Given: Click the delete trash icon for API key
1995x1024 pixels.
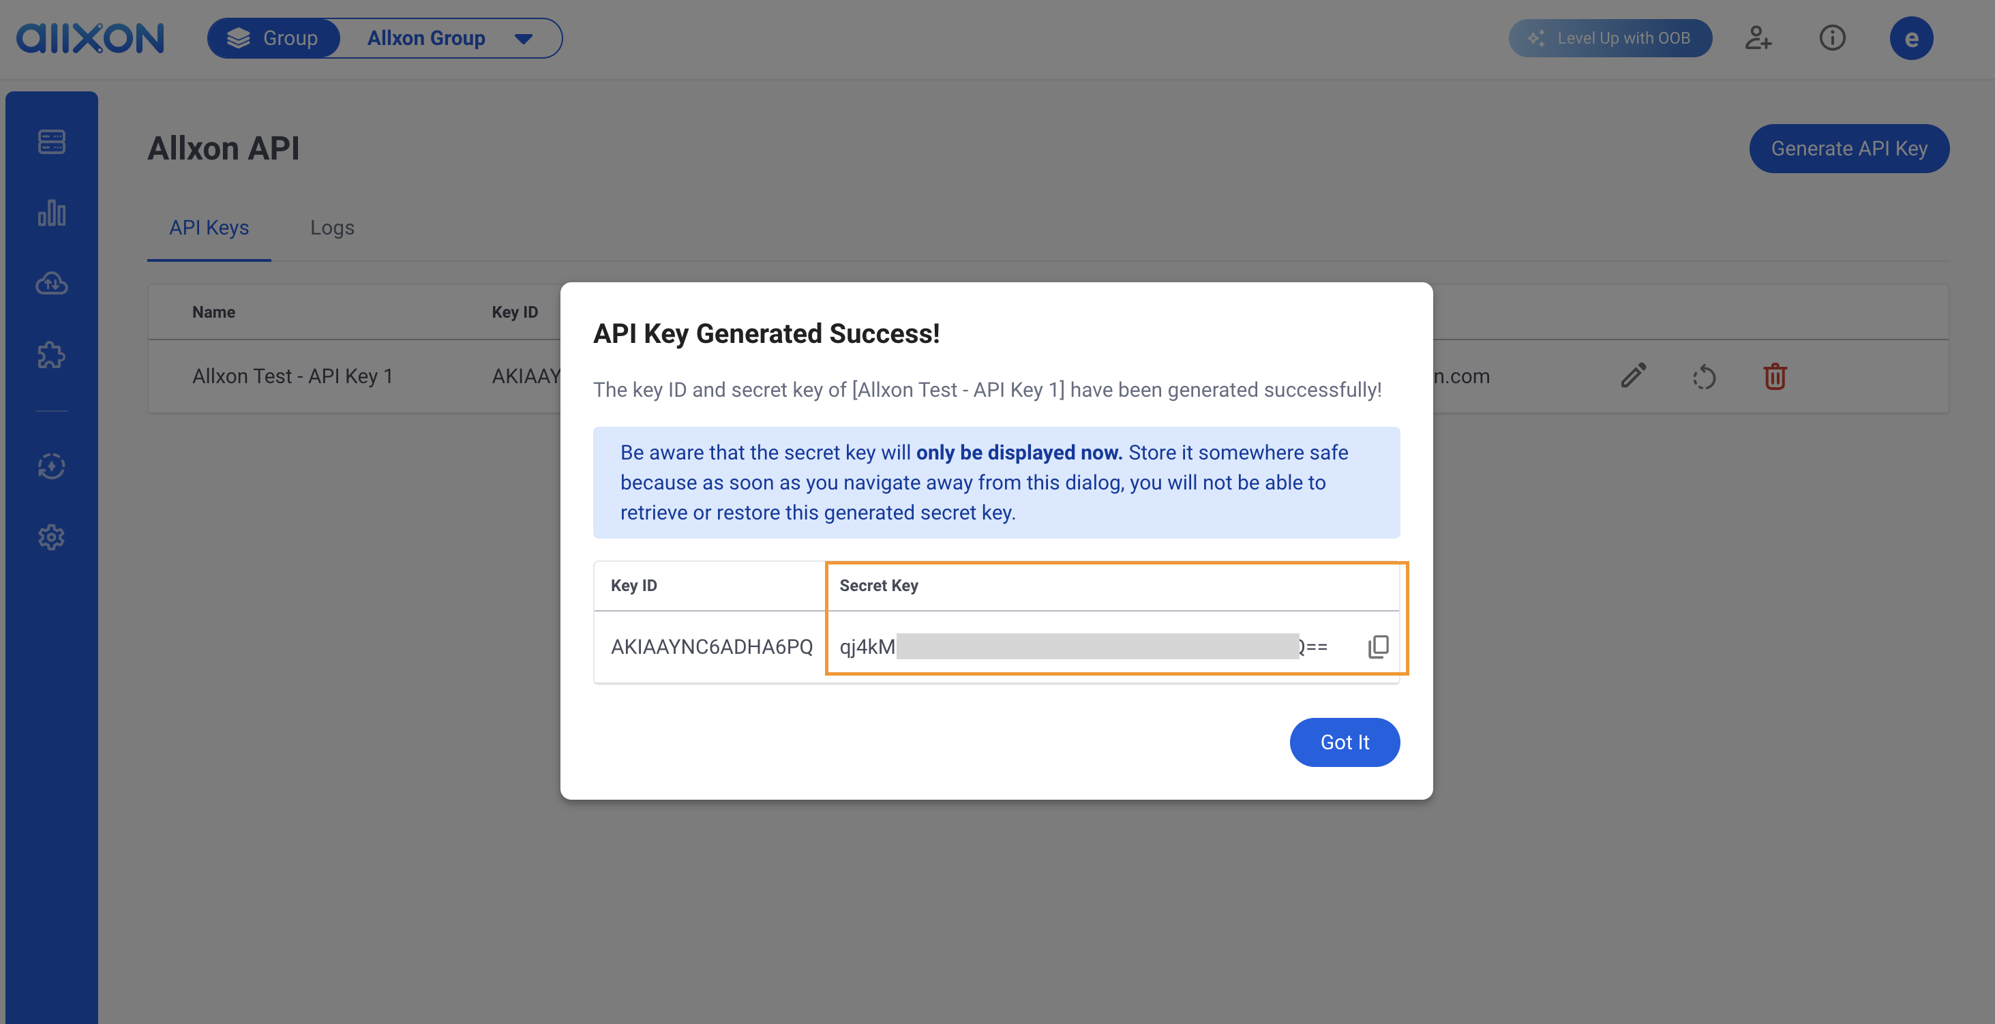Looking at the screenshot, I should pos(1774,375).
